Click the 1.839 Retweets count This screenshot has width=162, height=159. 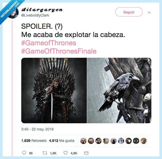(x=34, y=141)
